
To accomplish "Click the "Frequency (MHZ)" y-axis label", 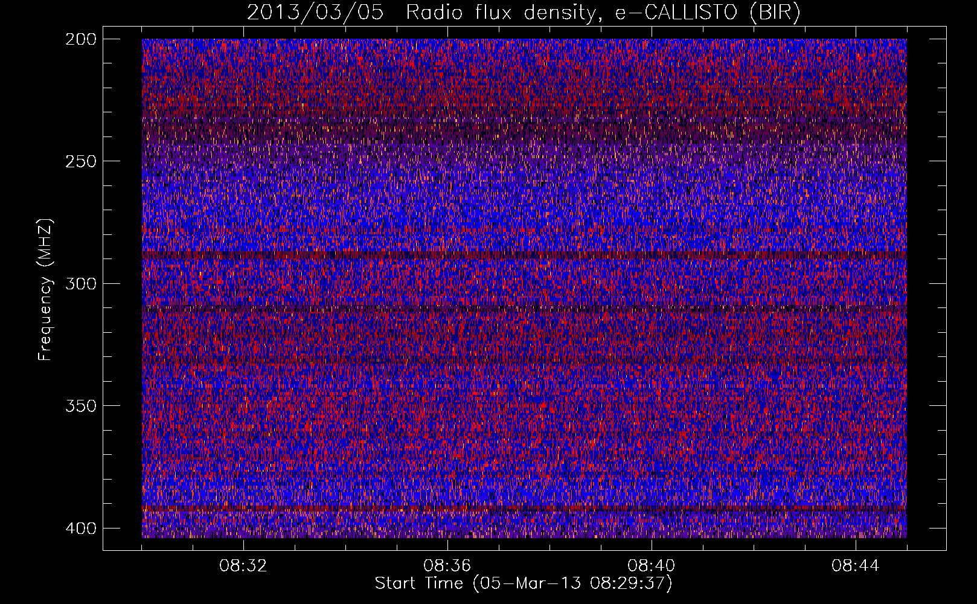I will pyautogui.click(x=46, y=289).
